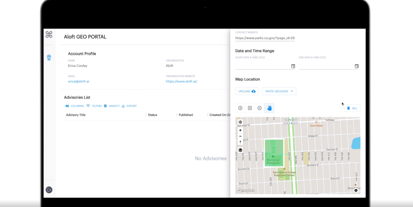Zoom in on the map
This screenshot has width=413, height=207.
(x=240, y=130)
